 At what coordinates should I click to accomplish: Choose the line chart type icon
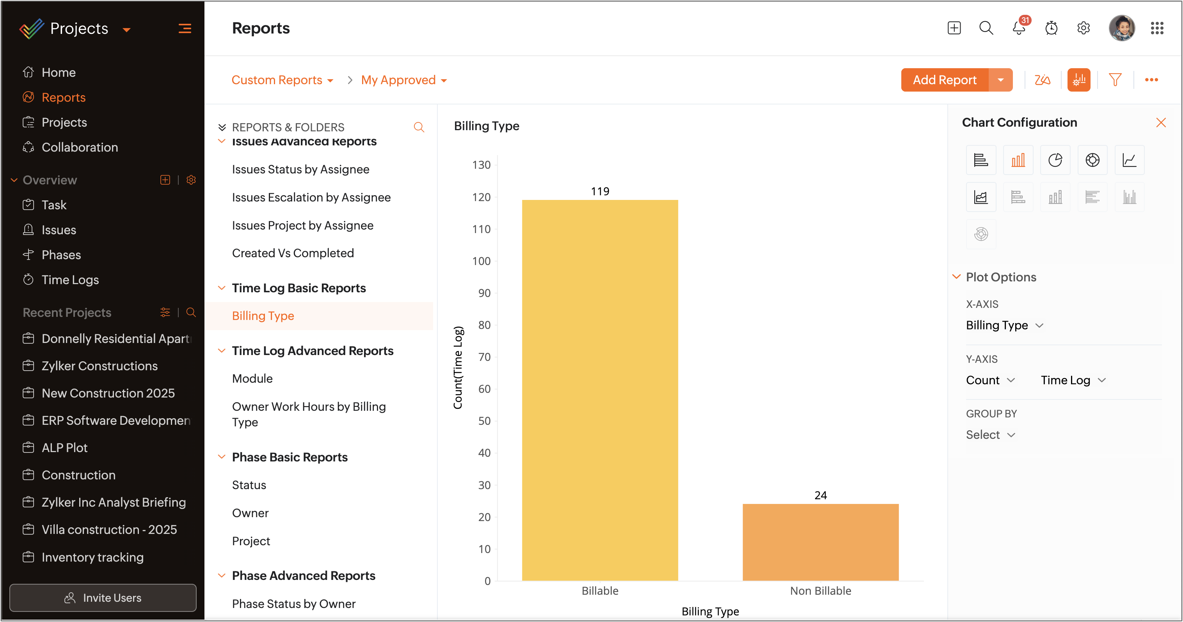click(x=1129, y=160)
